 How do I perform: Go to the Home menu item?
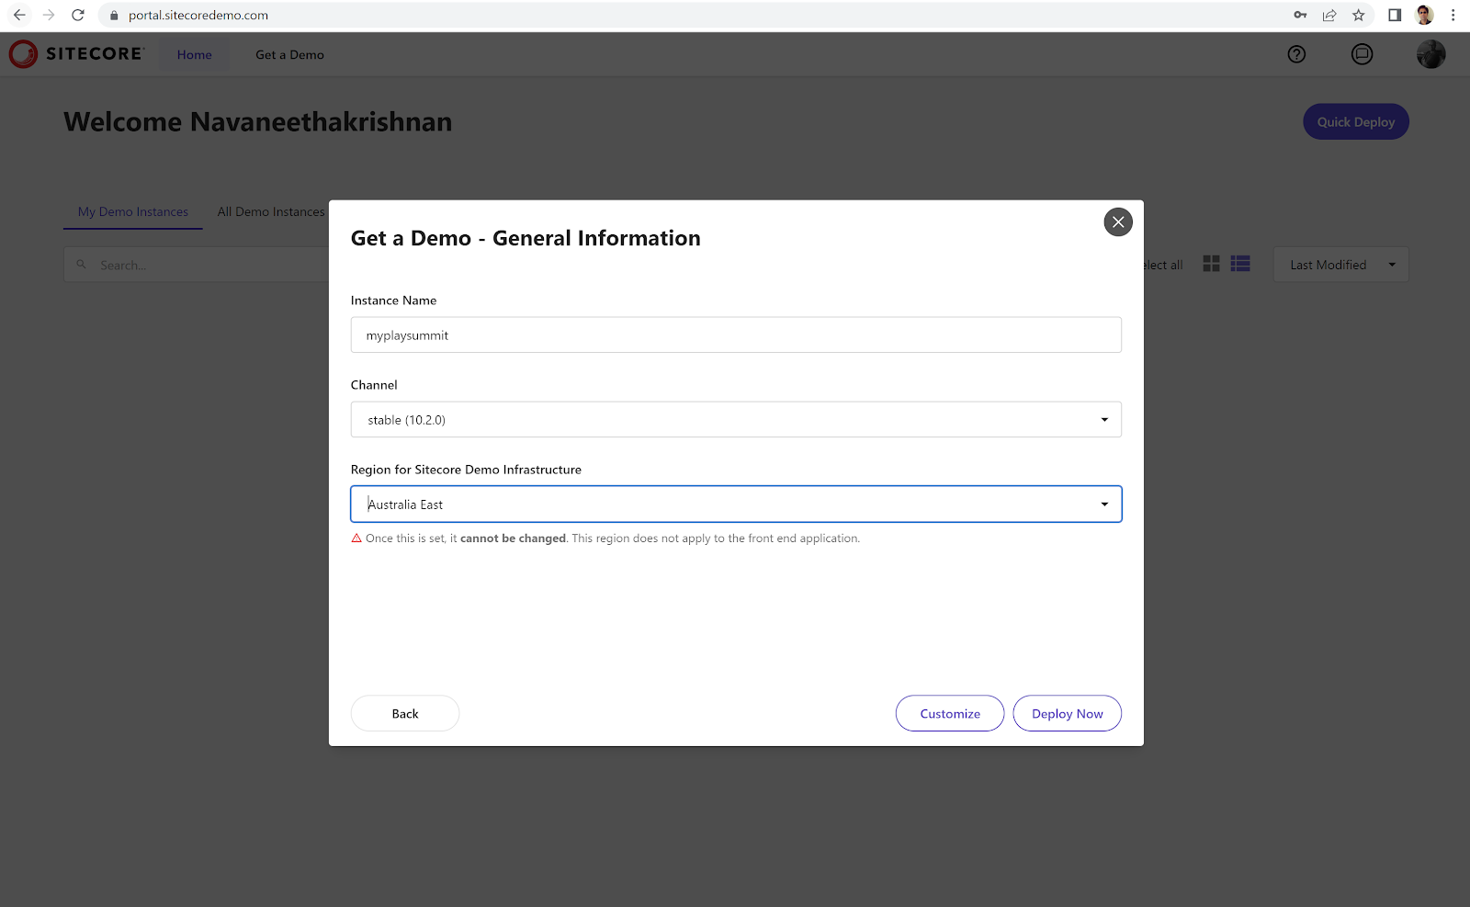(x=194, y=55)
